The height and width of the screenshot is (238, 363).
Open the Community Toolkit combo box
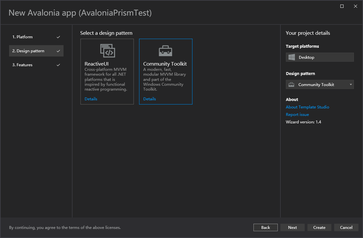pyautogui.click(x=320, y=85)
